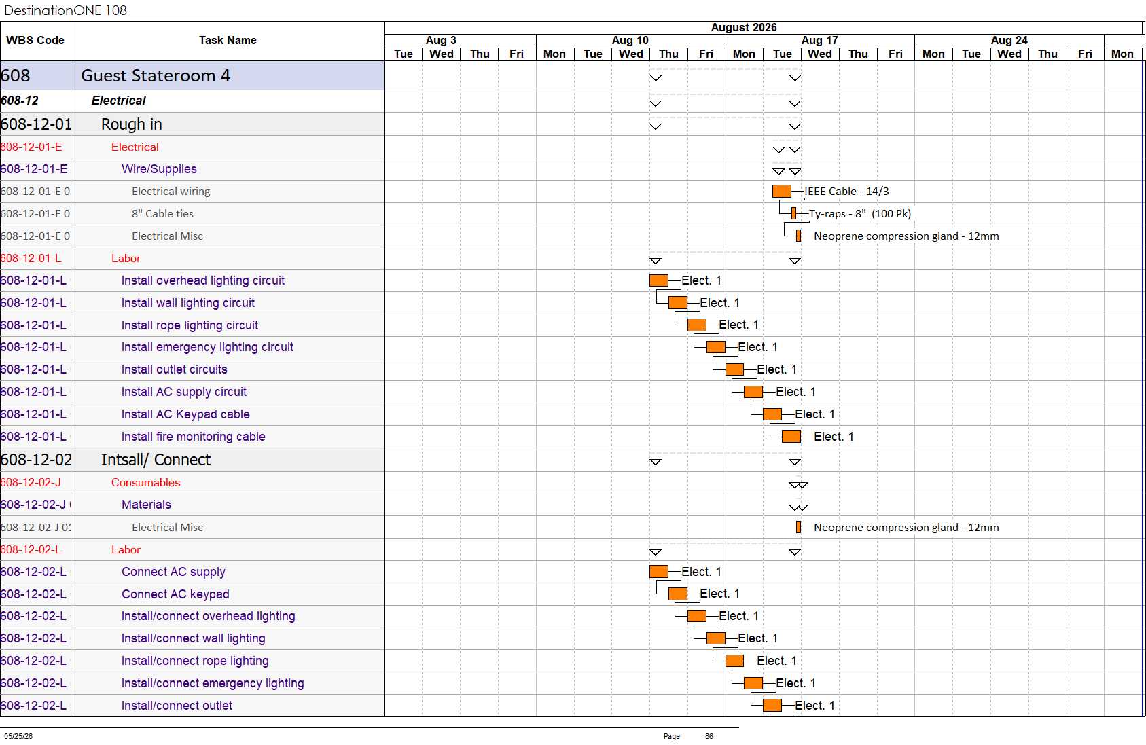Select the Install/connect outlet task bar
This screenshot has width=1146, height=745.
[x=772, y=706]
